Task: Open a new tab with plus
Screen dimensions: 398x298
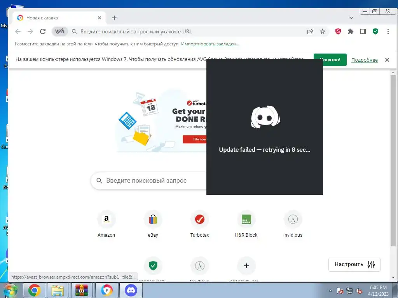Action: click(x=114, y=18)
